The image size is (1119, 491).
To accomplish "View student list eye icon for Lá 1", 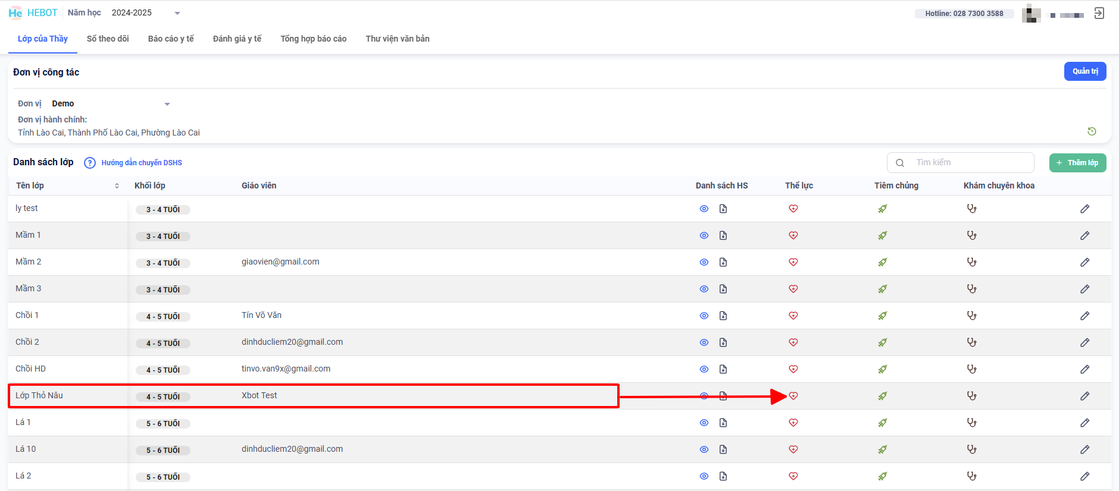I will [x=704, y=423].
